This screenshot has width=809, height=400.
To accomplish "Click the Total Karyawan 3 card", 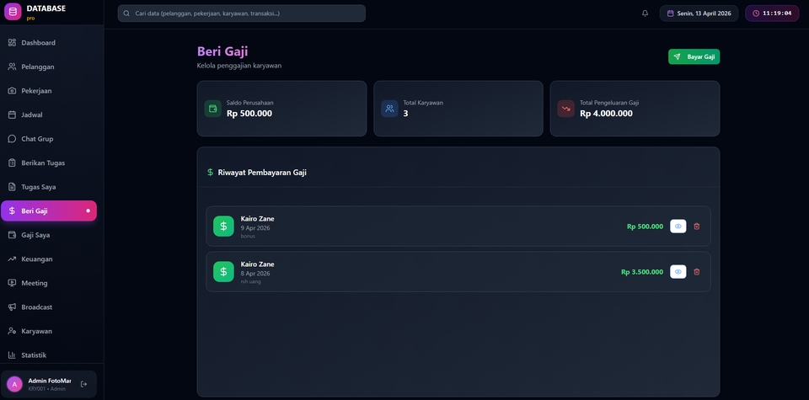I will pos(458,109).
